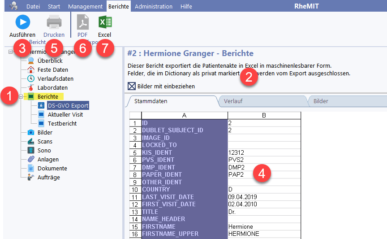Select the Testbericht report

click(62, 123)
